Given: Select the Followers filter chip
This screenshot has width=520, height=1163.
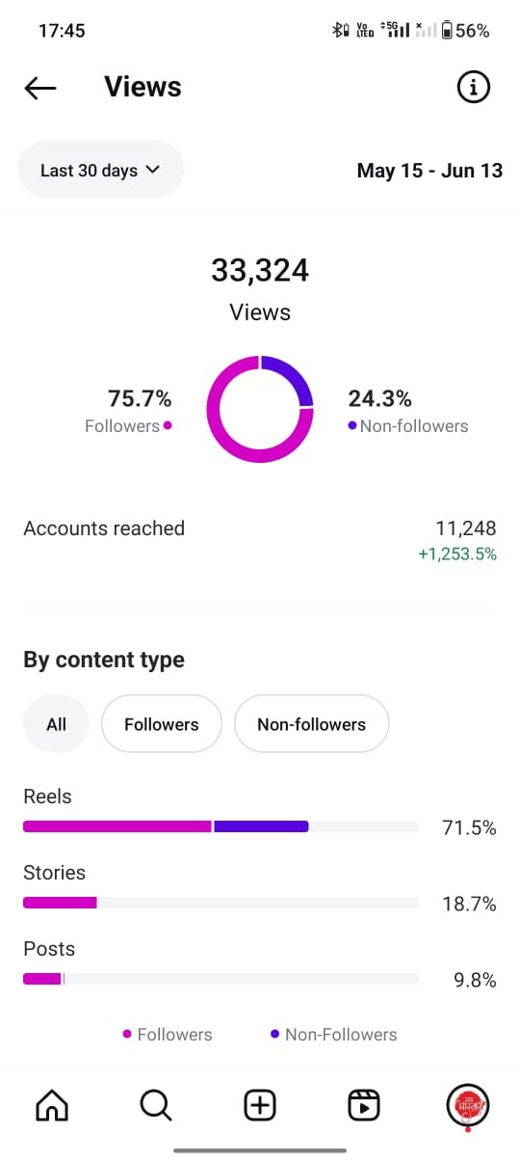Looking at the screenshot, I should [162, 724].
